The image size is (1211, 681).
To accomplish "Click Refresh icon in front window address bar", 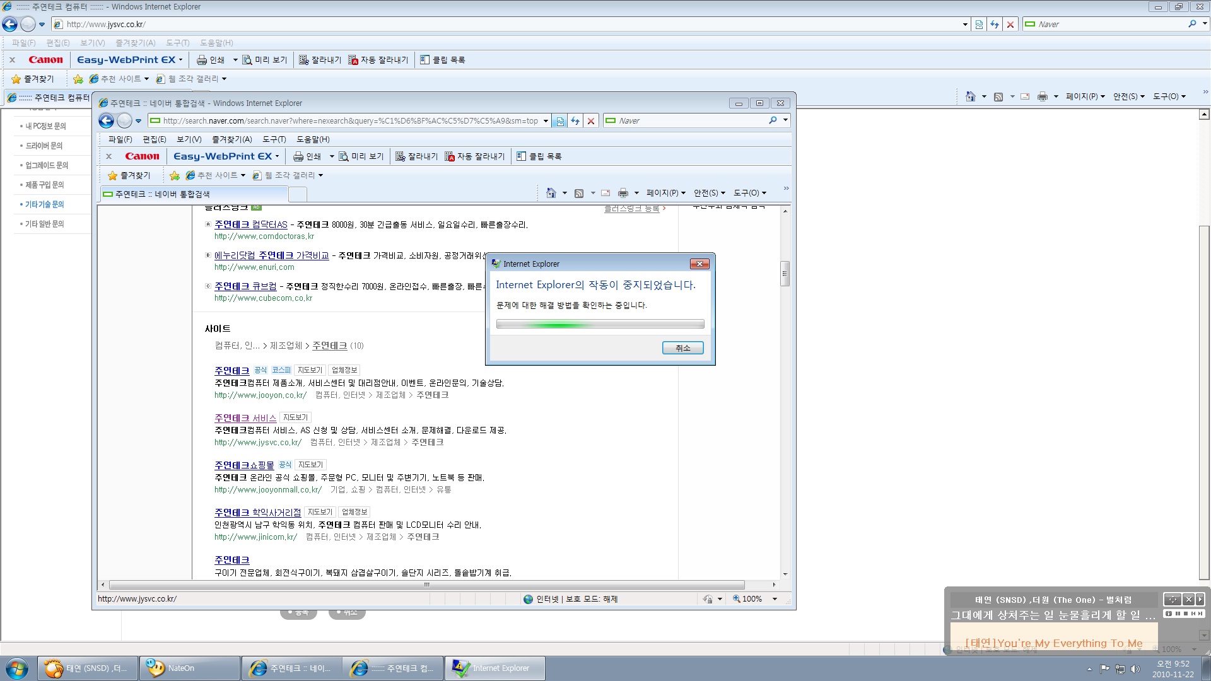I will [575, 121].
